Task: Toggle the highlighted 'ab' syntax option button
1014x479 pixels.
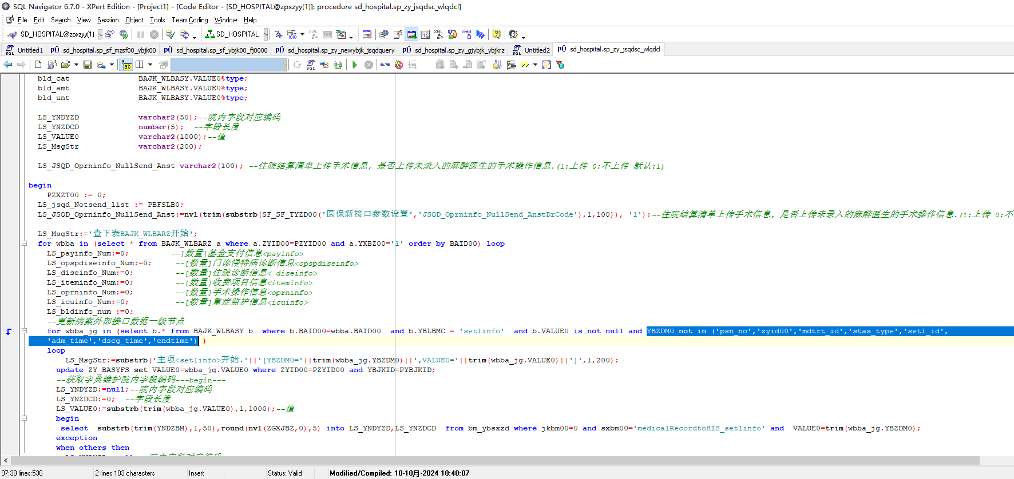Action: [126, 65]
